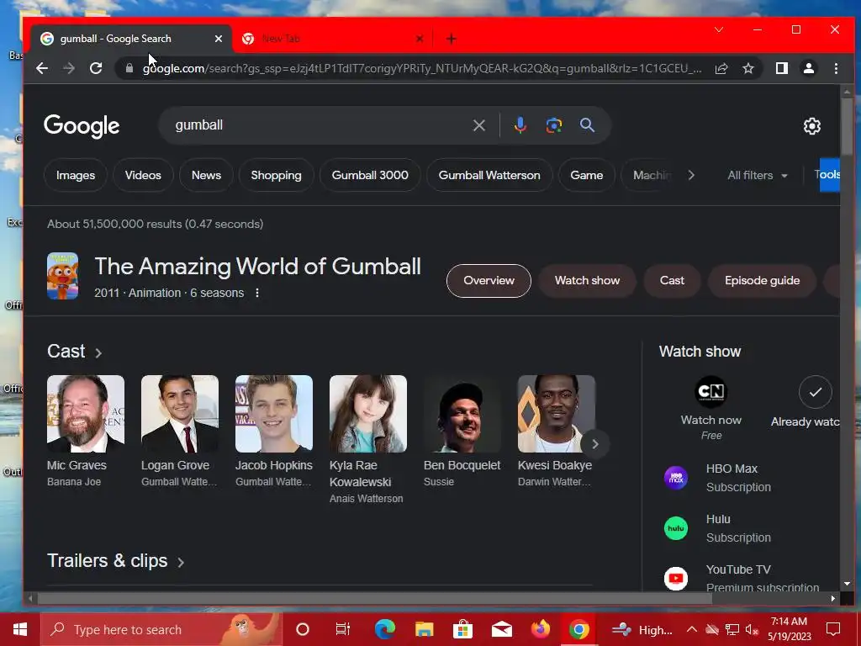Expand the Cast section heading arrow
Screen dimensions: 861x646
coord(98,352)
